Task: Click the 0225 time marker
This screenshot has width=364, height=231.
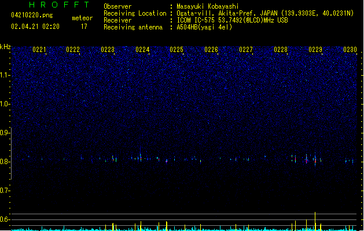Action: (x=177, y=50)
